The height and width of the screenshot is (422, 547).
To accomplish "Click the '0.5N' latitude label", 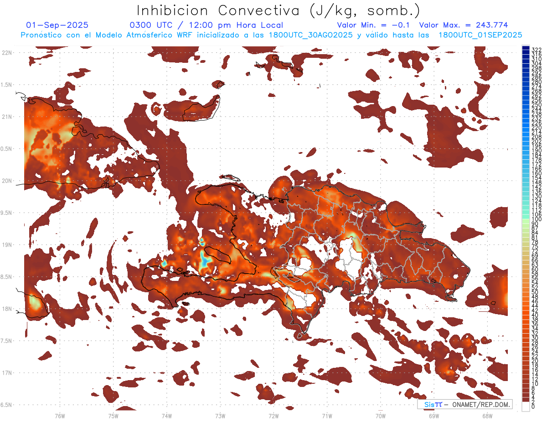I will click(x=7, y=149).
